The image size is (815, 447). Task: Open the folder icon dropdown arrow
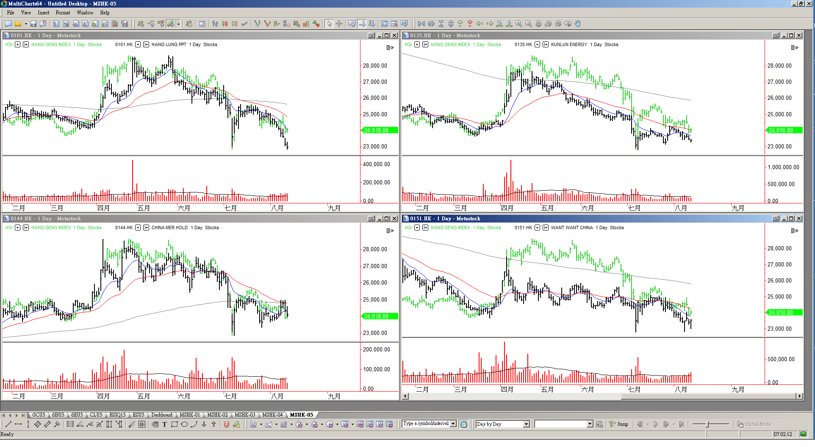click(26, 24)
